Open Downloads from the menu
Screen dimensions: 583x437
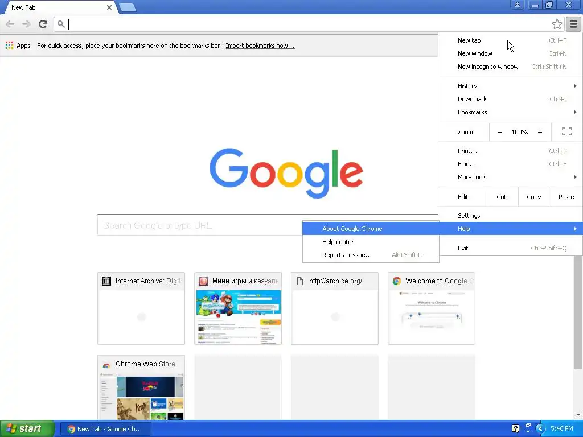(511, 99)
